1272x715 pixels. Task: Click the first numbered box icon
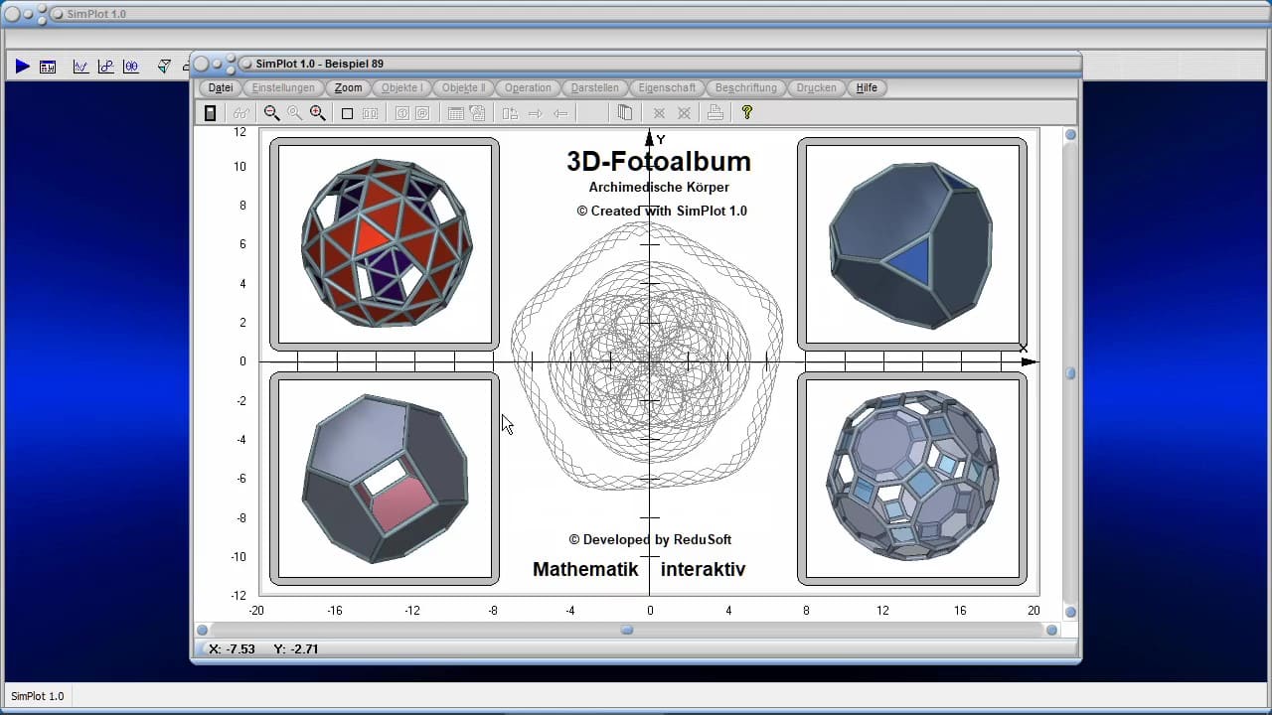(401, 113)
